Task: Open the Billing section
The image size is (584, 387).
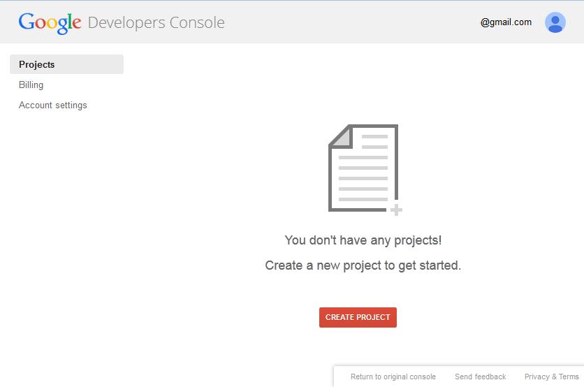Action: pos(31,85)
